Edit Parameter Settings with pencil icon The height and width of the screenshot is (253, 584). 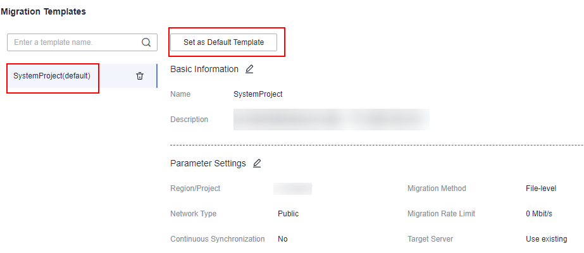point(256,163)
